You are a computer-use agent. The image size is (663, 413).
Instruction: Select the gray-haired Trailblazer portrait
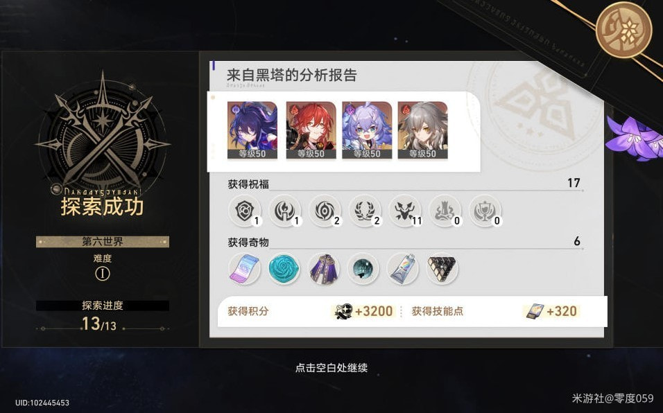point(422,130)
